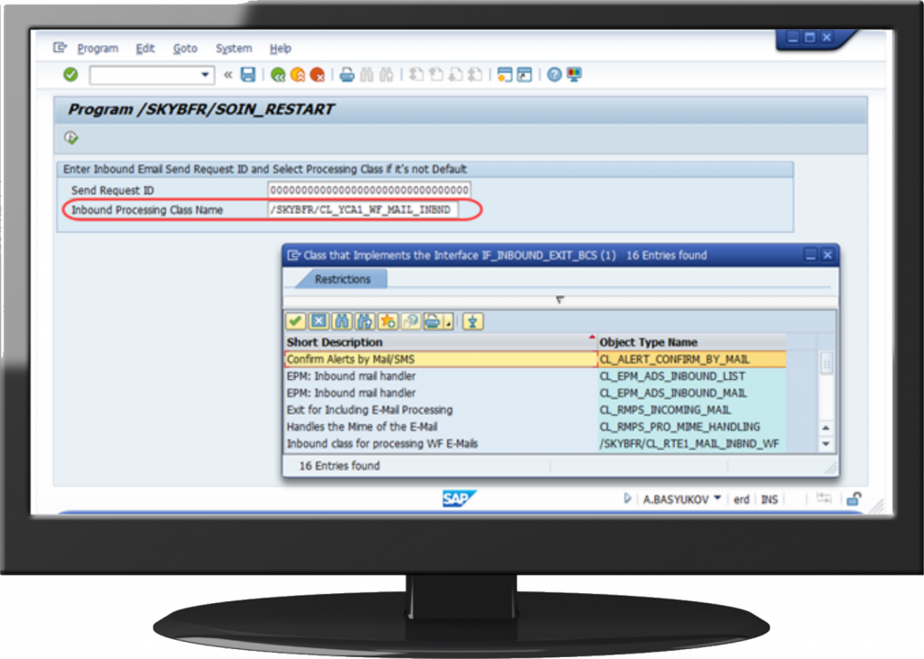924x659 pixels.
Task: Click the Print icon in main toolbar
Action: 347,75
